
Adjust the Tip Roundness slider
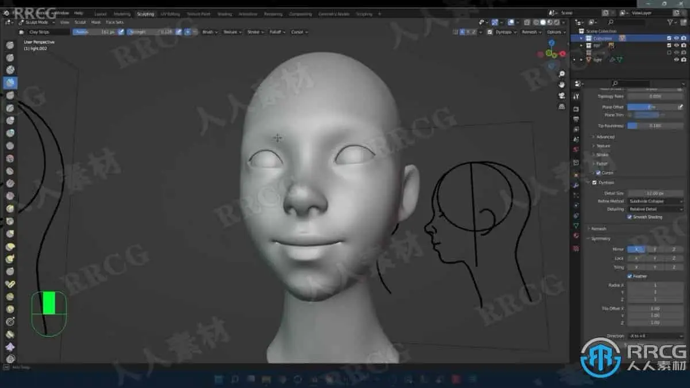655,125
